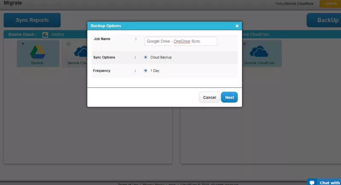
Task: Click the Frequency label
Action: 101,71
